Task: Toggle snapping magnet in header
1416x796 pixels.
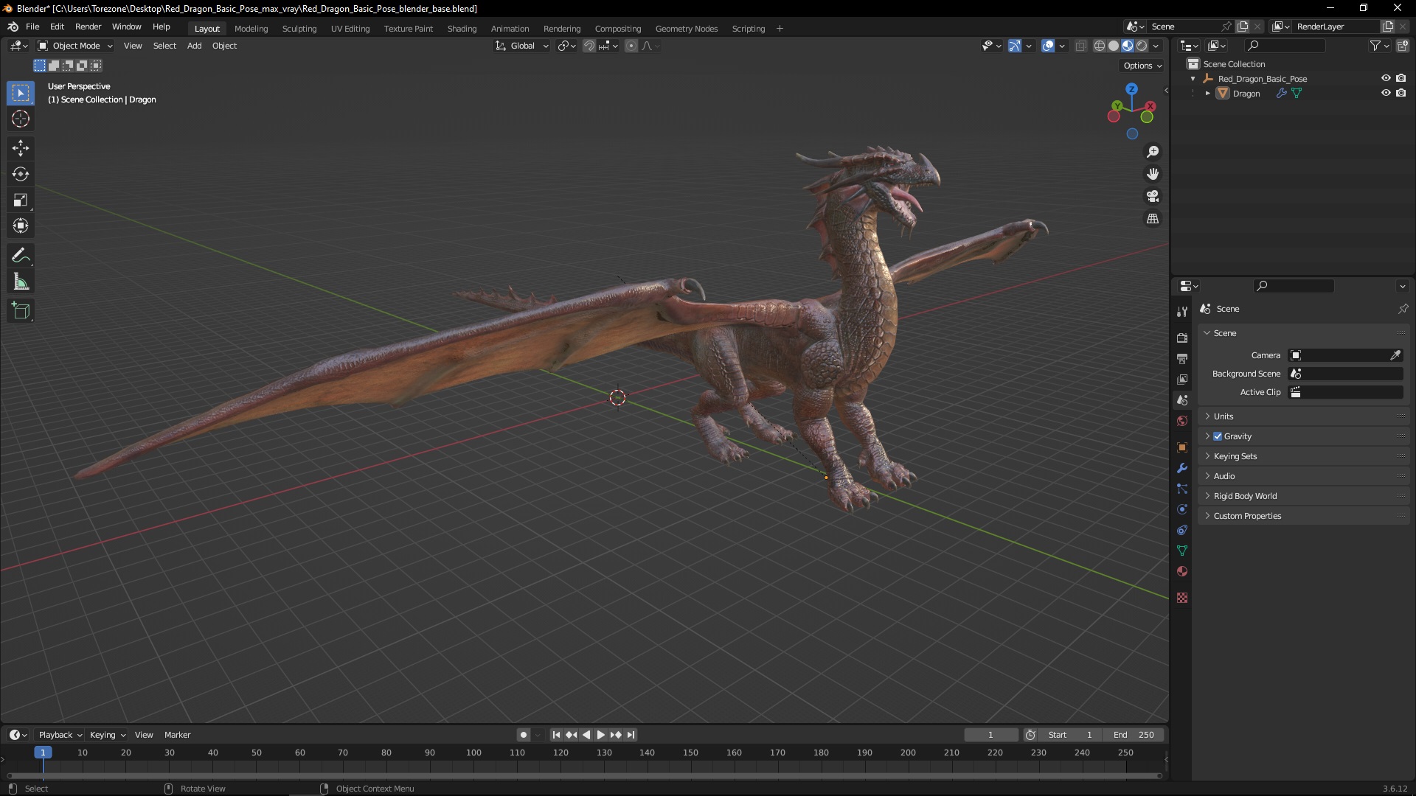Action: [x=589, y=46]
